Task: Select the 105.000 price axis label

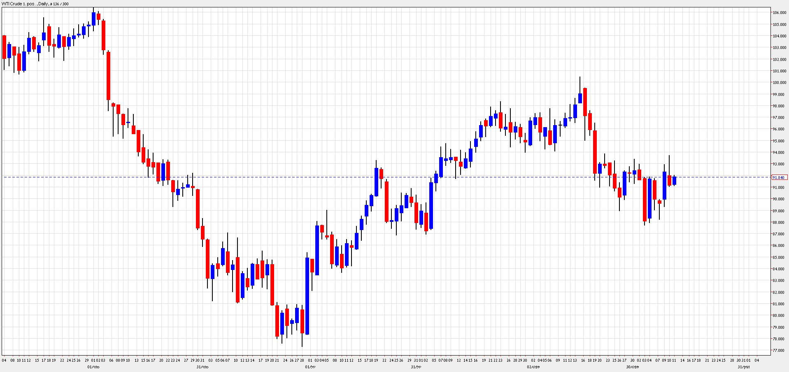Action: [780, 24]
